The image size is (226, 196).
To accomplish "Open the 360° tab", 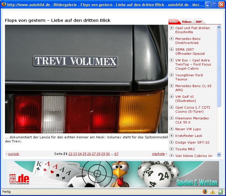I will point(199,22).
